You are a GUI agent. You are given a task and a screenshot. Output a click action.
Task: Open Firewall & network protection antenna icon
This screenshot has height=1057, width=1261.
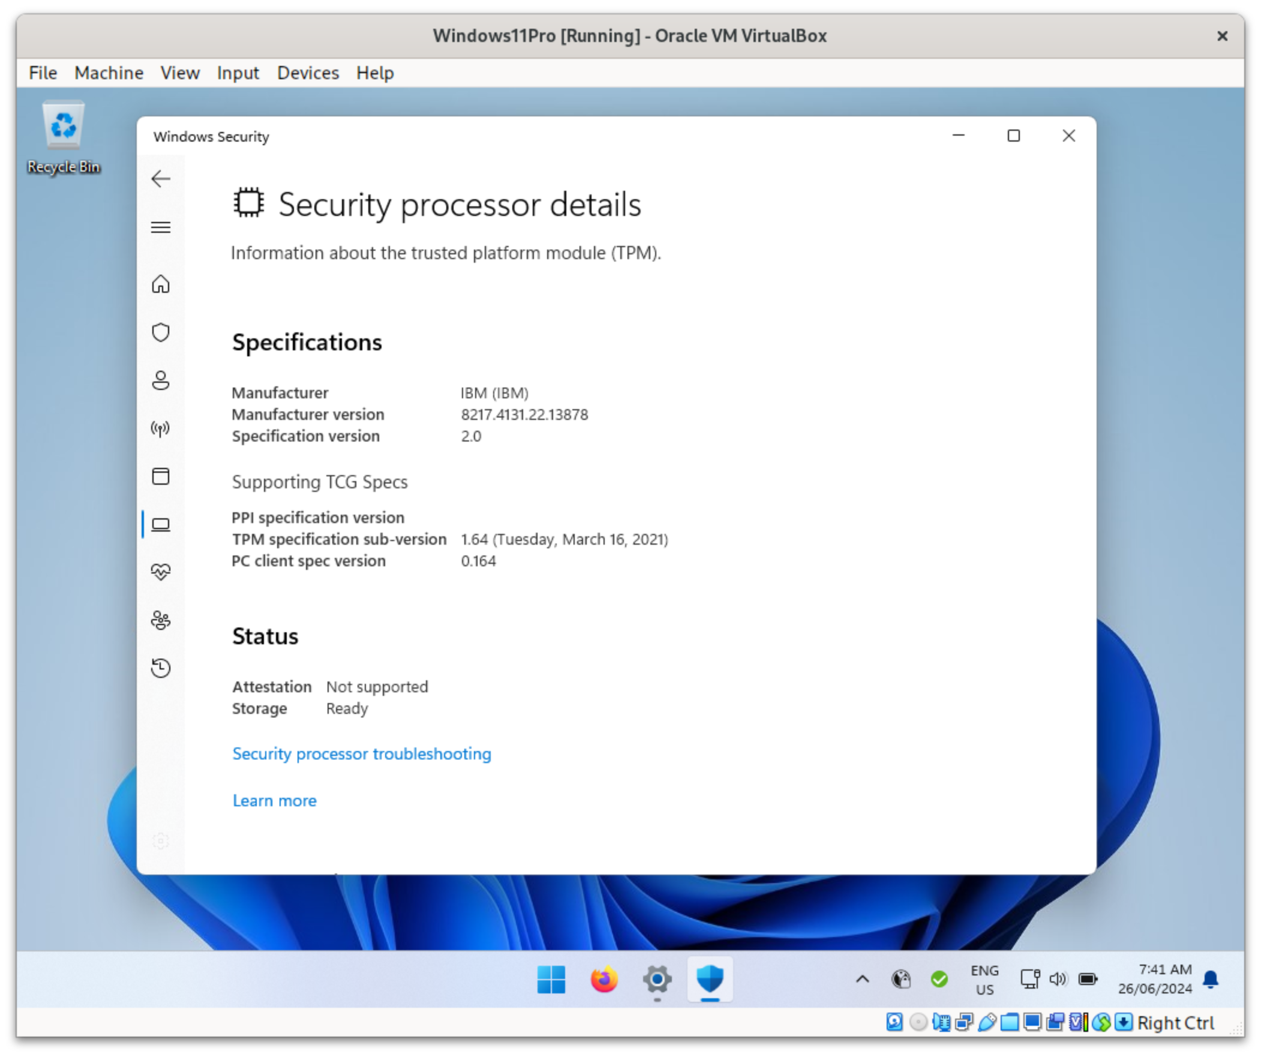coord(161,428)
